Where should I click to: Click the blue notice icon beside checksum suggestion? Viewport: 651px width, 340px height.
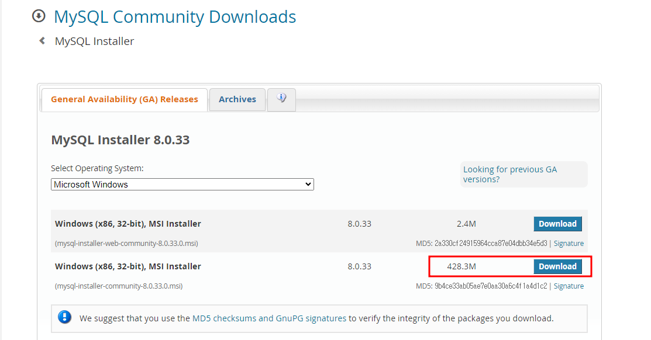tap(64, 317)
